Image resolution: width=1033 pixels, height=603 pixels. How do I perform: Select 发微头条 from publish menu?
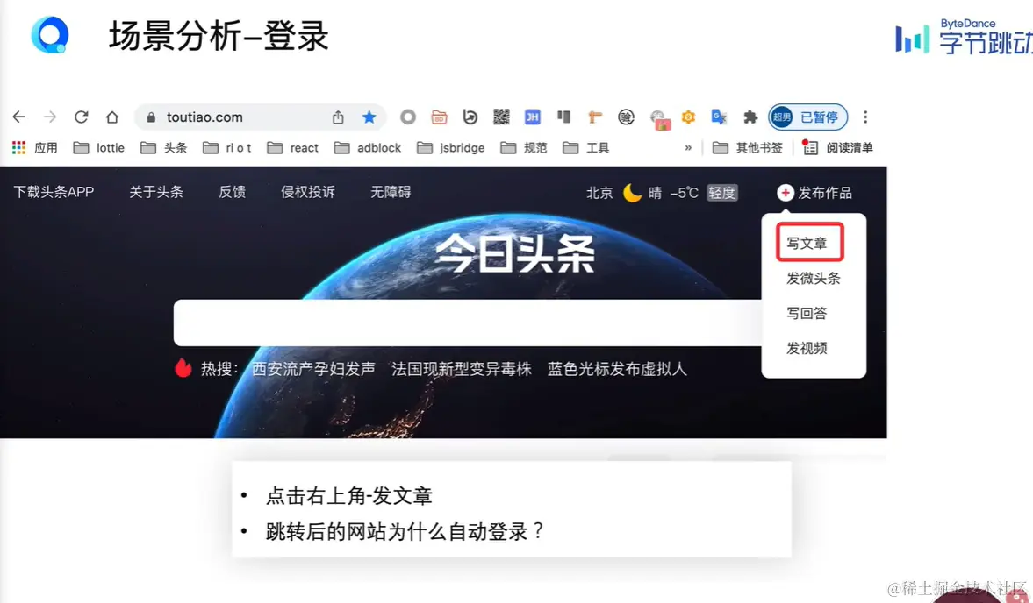click(x=814, y=278)
